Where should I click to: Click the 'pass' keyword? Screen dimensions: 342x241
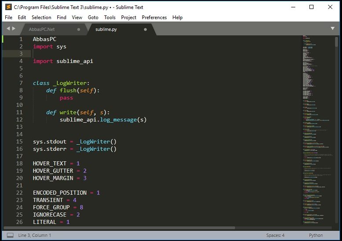coord(66,98)
